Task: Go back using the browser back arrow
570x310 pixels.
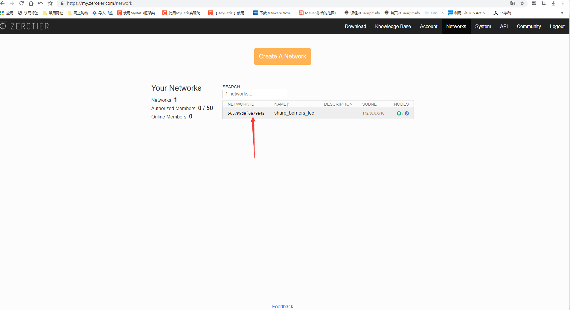Action: [2, 3]
